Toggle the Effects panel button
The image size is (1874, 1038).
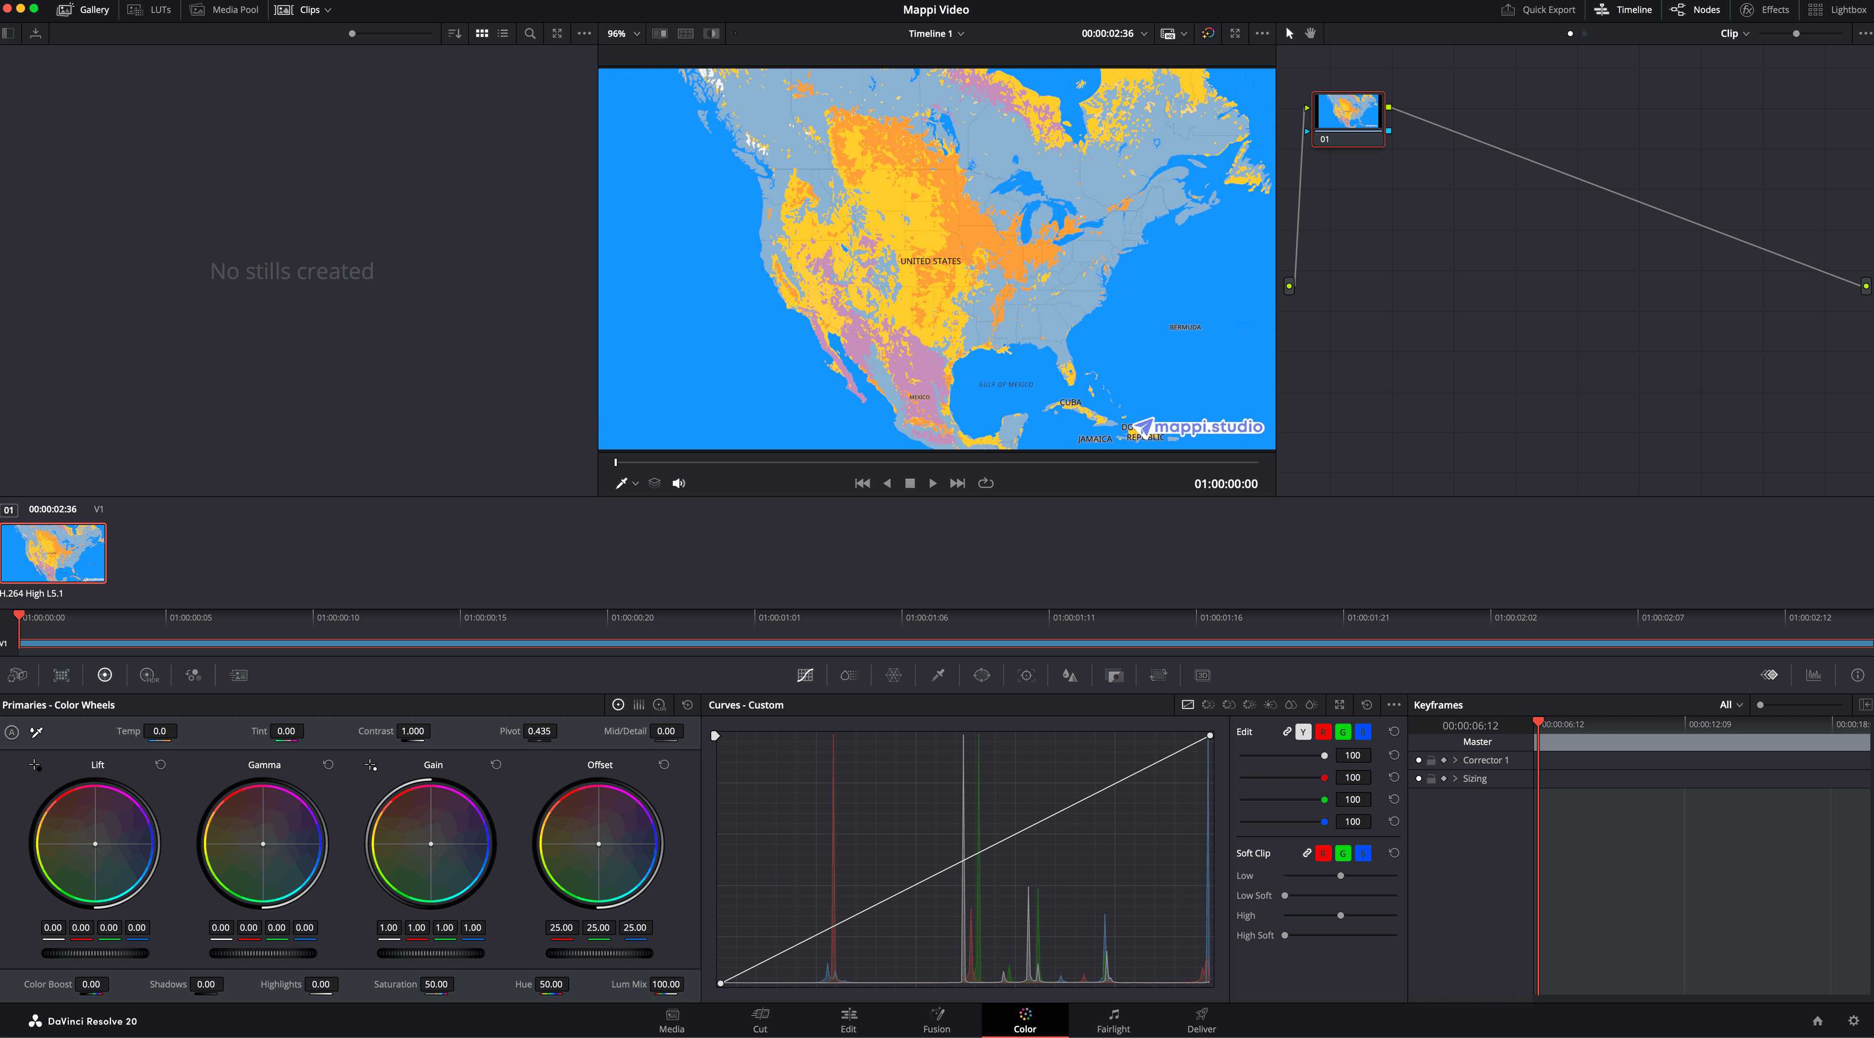click(1764, 10)
